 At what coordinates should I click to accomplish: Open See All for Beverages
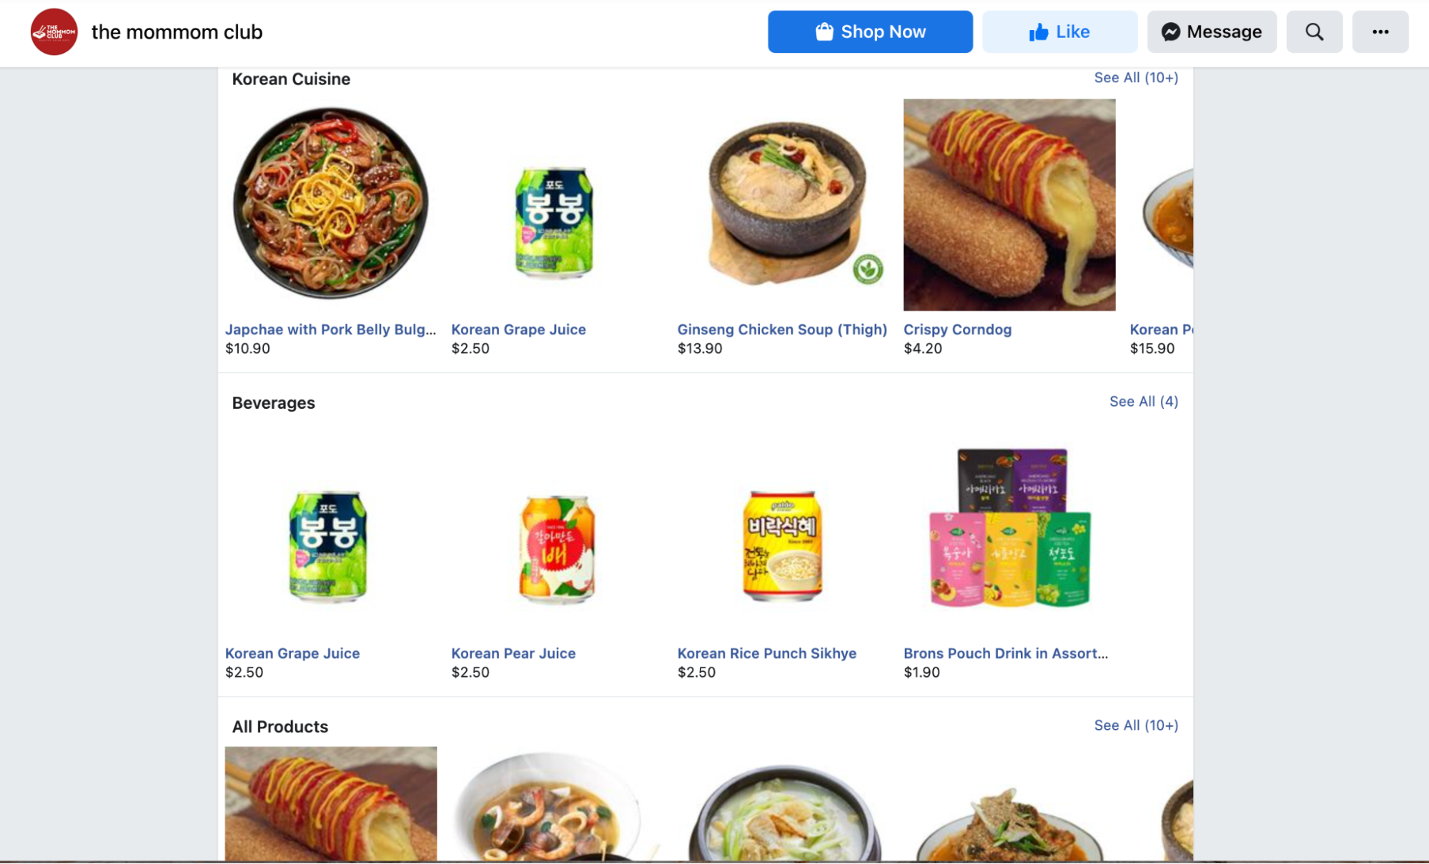click(x=1144, y=402)
